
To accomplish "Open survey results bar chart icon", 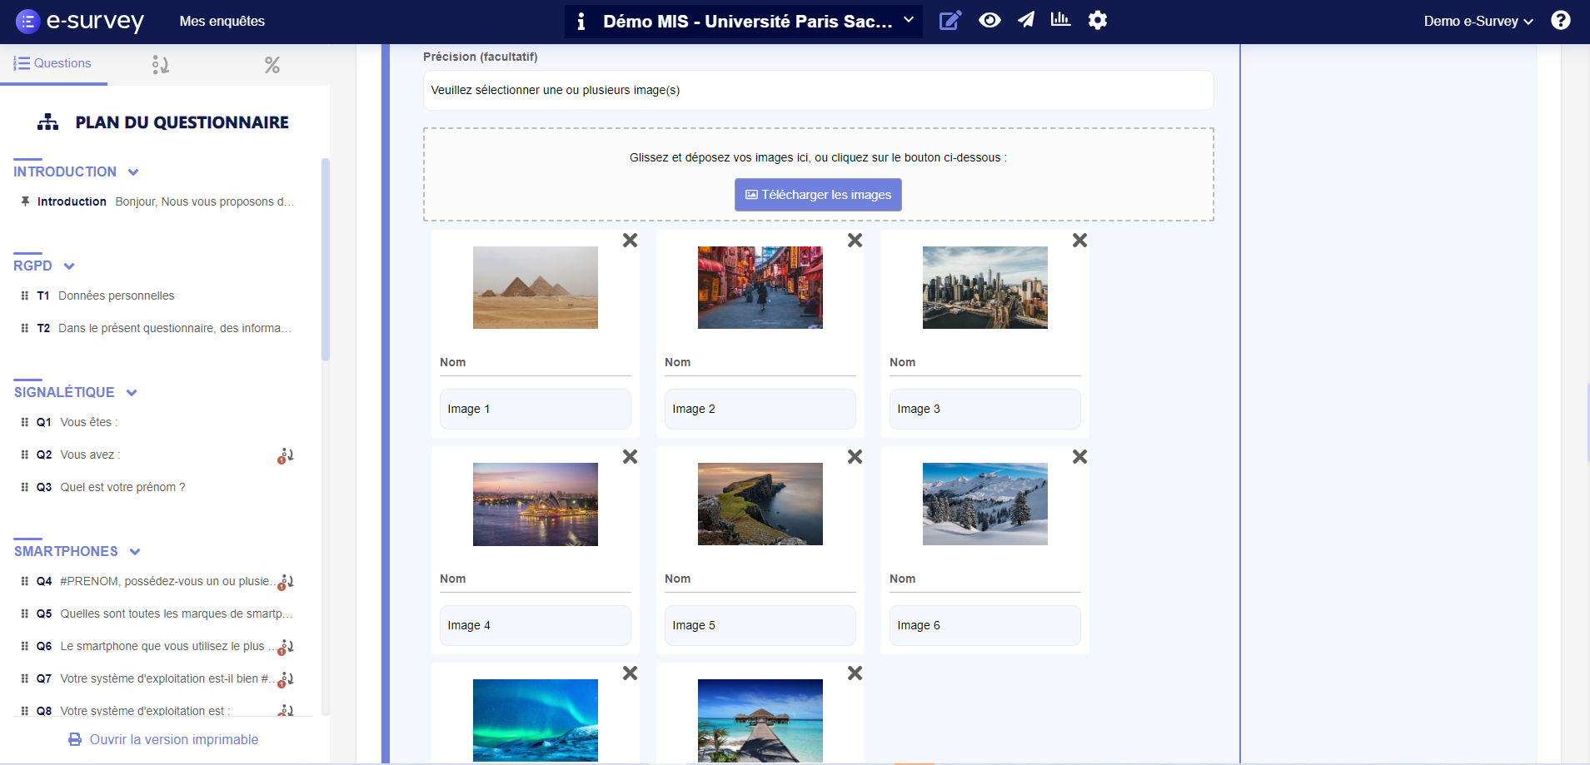I will 1060,20.
